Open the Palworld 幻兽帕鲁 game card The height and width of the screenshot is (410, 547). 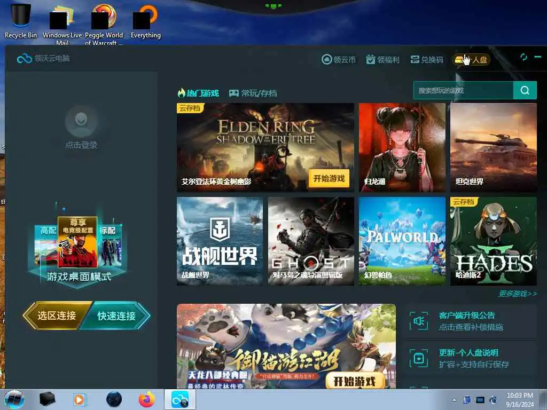(402, 241)
